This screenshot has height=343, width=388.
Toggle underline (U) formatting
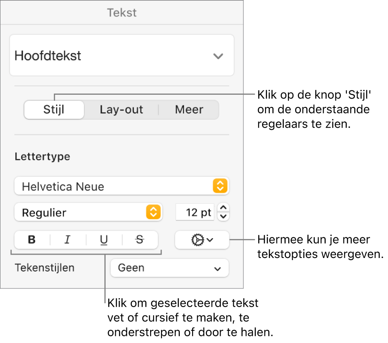[104, 240]
